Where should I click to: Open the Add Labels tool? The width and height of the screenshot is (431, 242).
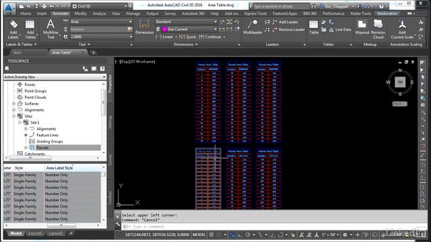click(x=13, y=30)
